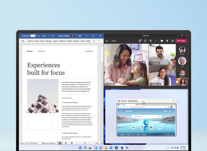Leave the Catch Up meeting
207x151 pixels.
(x=181, y=41)
